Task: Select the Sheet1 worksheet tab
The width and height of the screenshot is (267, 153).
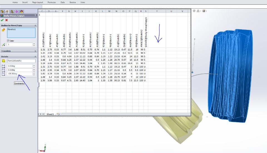Action: click(x=50, y=114)
